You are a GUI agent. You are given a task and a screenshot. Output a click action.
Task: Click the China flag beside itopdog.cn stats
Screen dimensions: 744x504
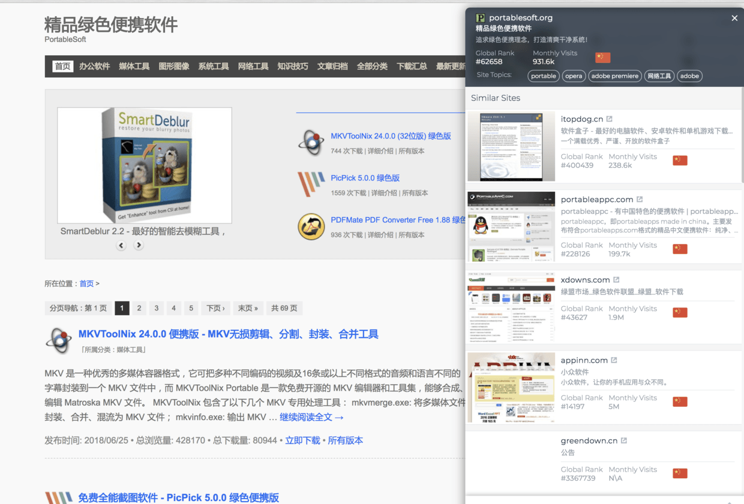coord(680,161)
